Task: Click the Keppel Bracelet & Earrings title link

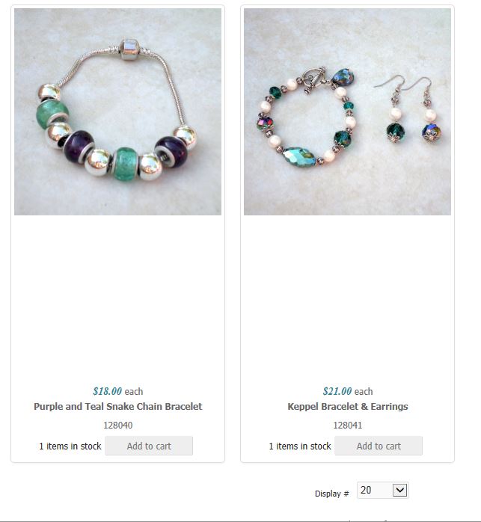Action: [x=348, y=407]
